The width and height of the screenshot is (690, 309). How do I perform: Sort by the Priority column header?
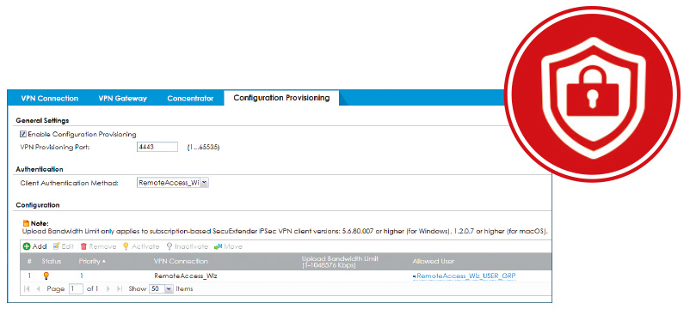pyautogui.click(x=92, y=261)
